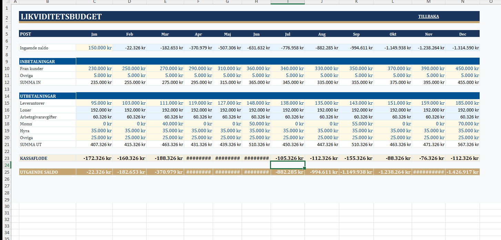The width and height of the screenshot is (501, 240).
Task: Click the TILLBAKA link in the header
Action: [428, 16]
